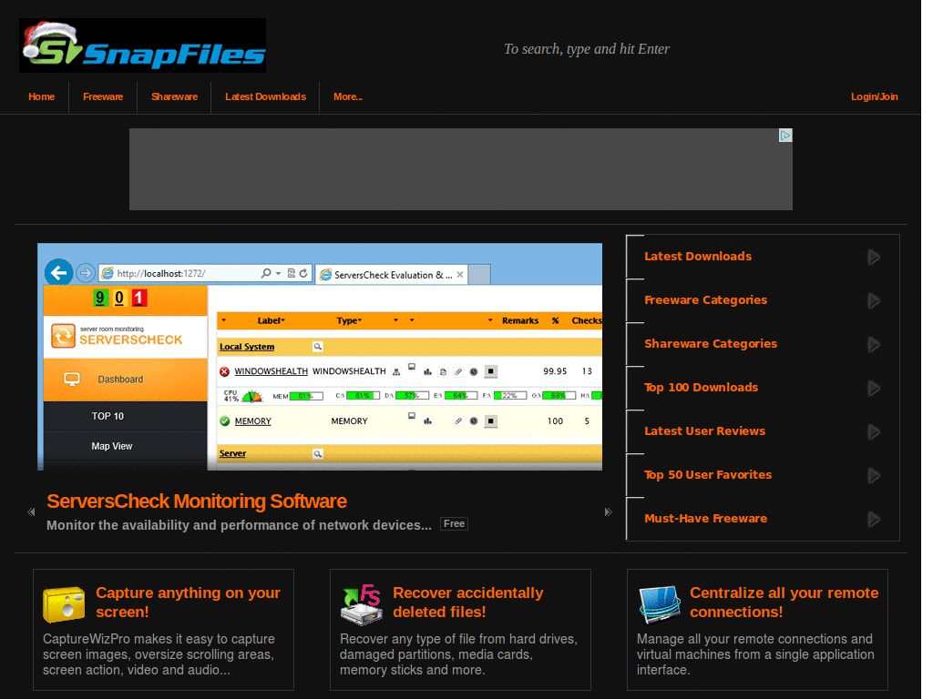Screen dimensions: 933x699
Task: Click CaptureWizPro description text
Action: 159,654
